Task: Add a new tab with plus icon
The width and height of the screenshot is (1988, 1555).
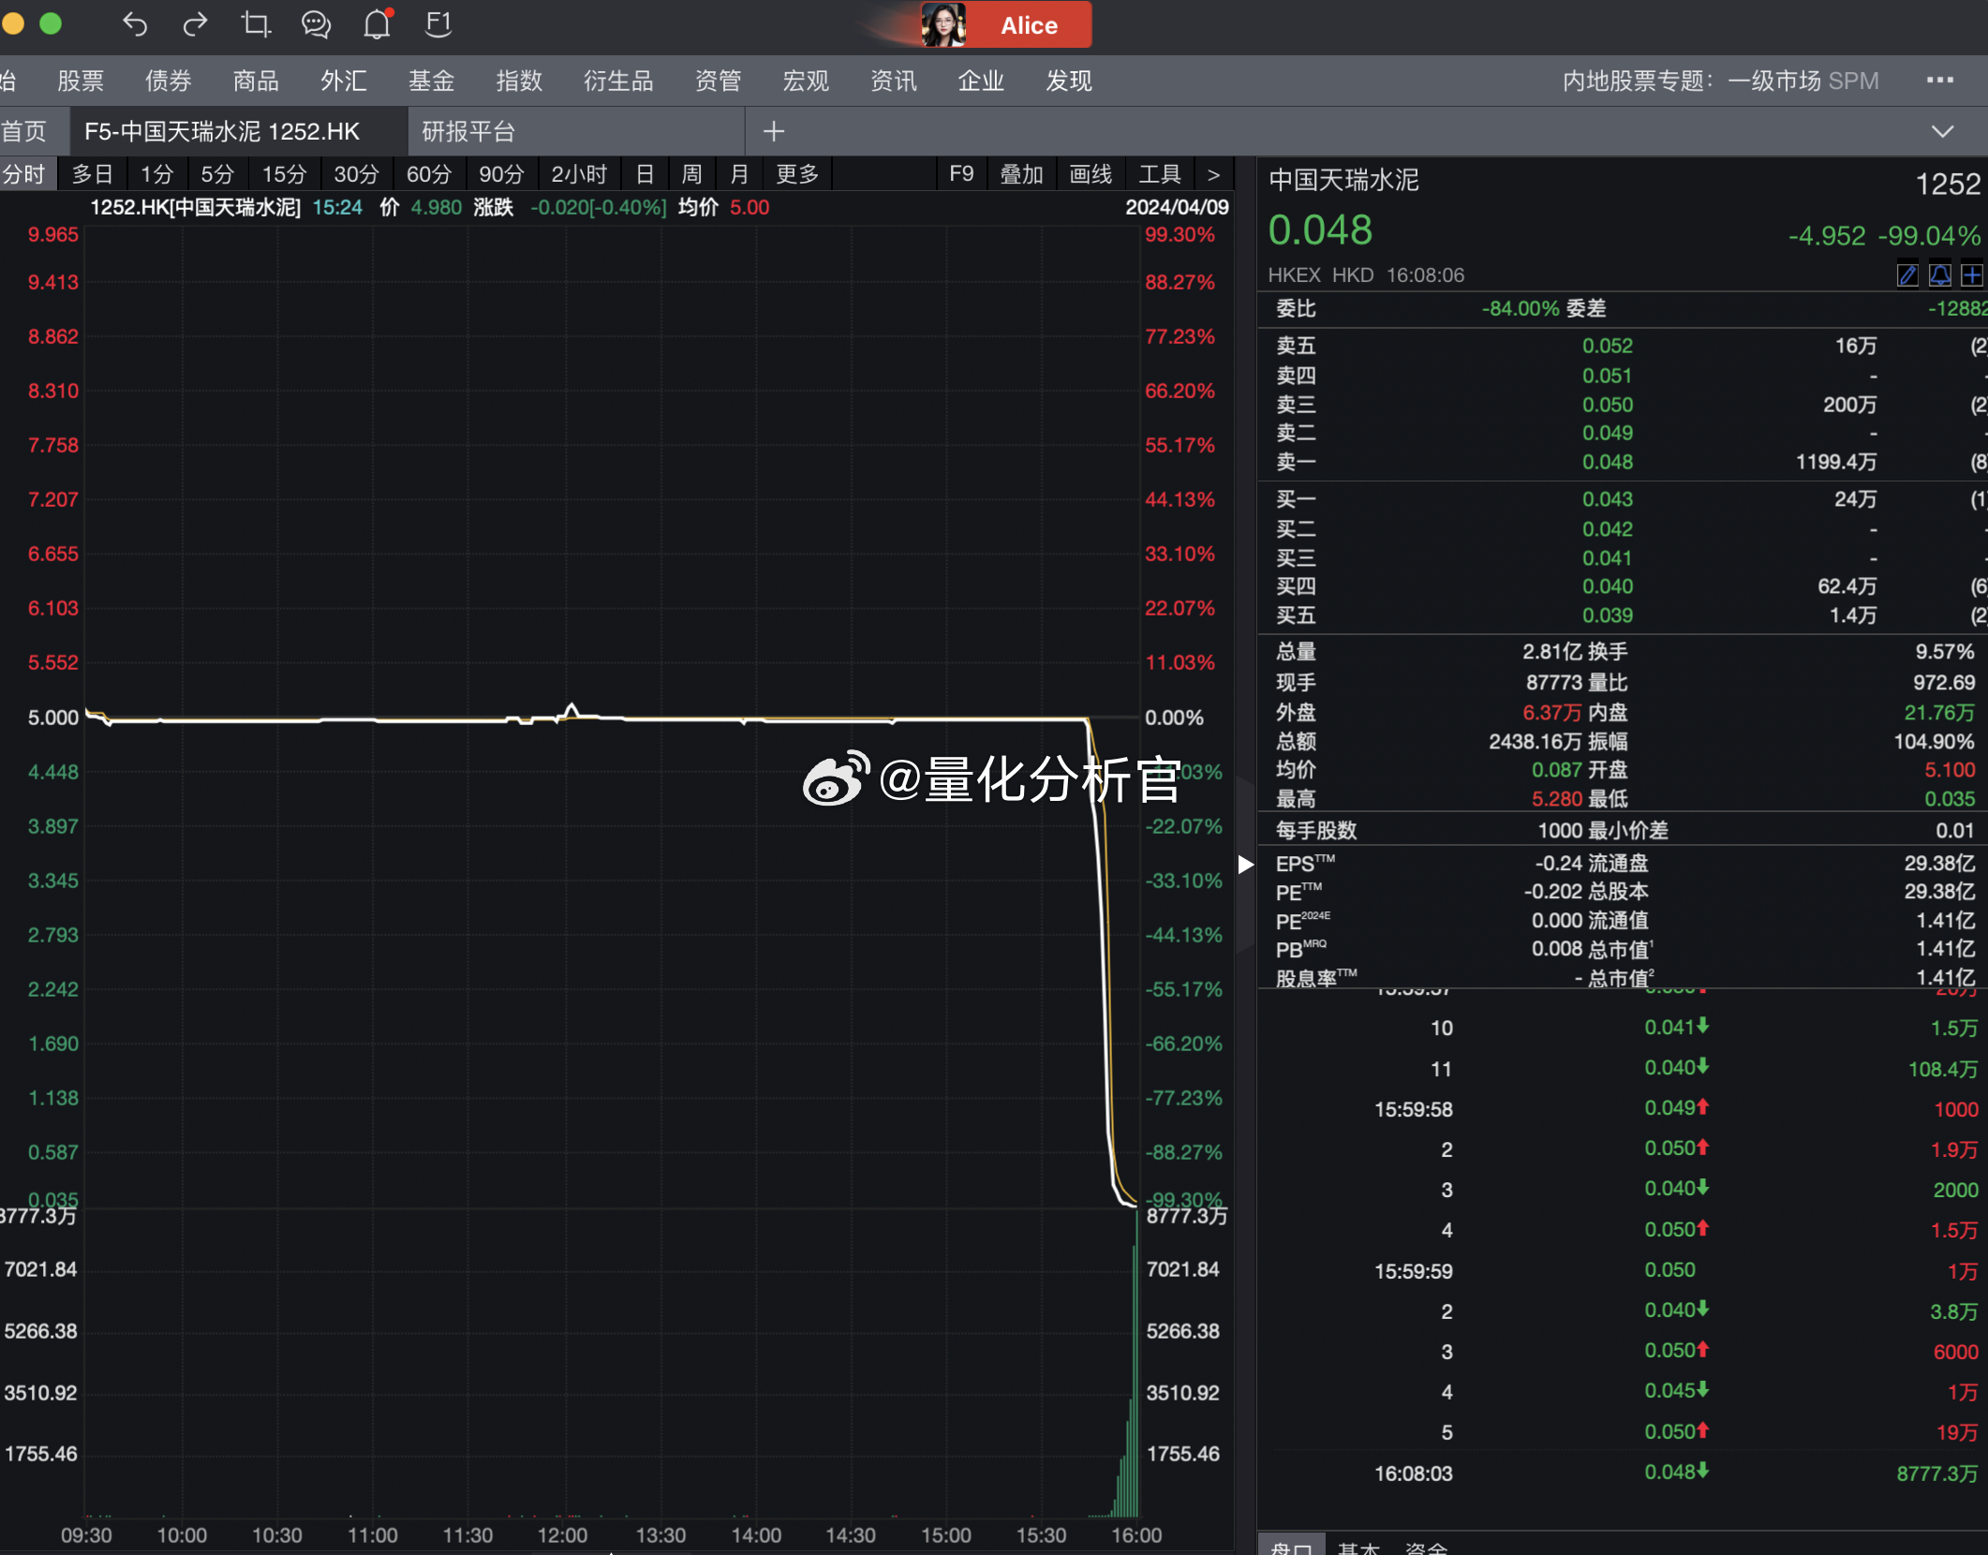Action: click(774, 131)
